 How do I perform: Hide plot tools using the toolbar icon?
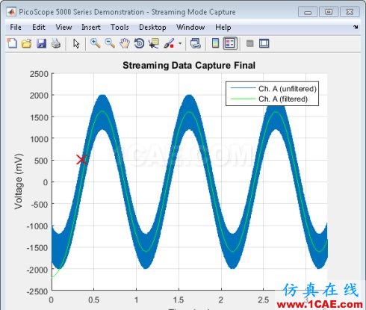point(249,43)
